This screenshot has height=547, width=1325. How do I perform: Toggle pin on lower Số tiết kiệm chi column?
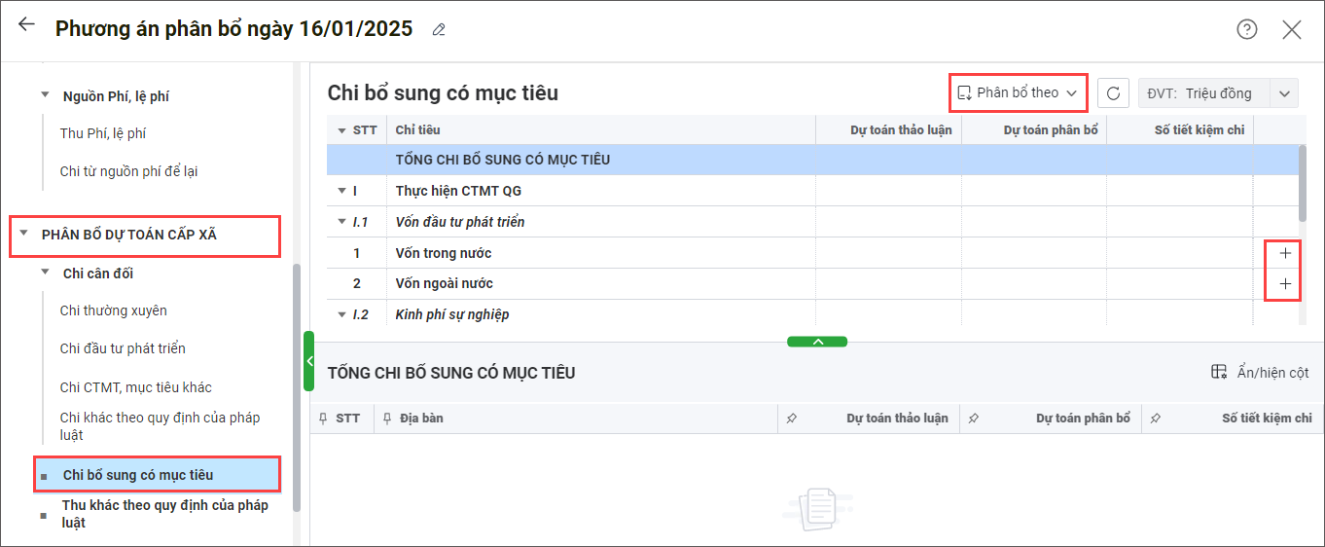(1155, 419)
